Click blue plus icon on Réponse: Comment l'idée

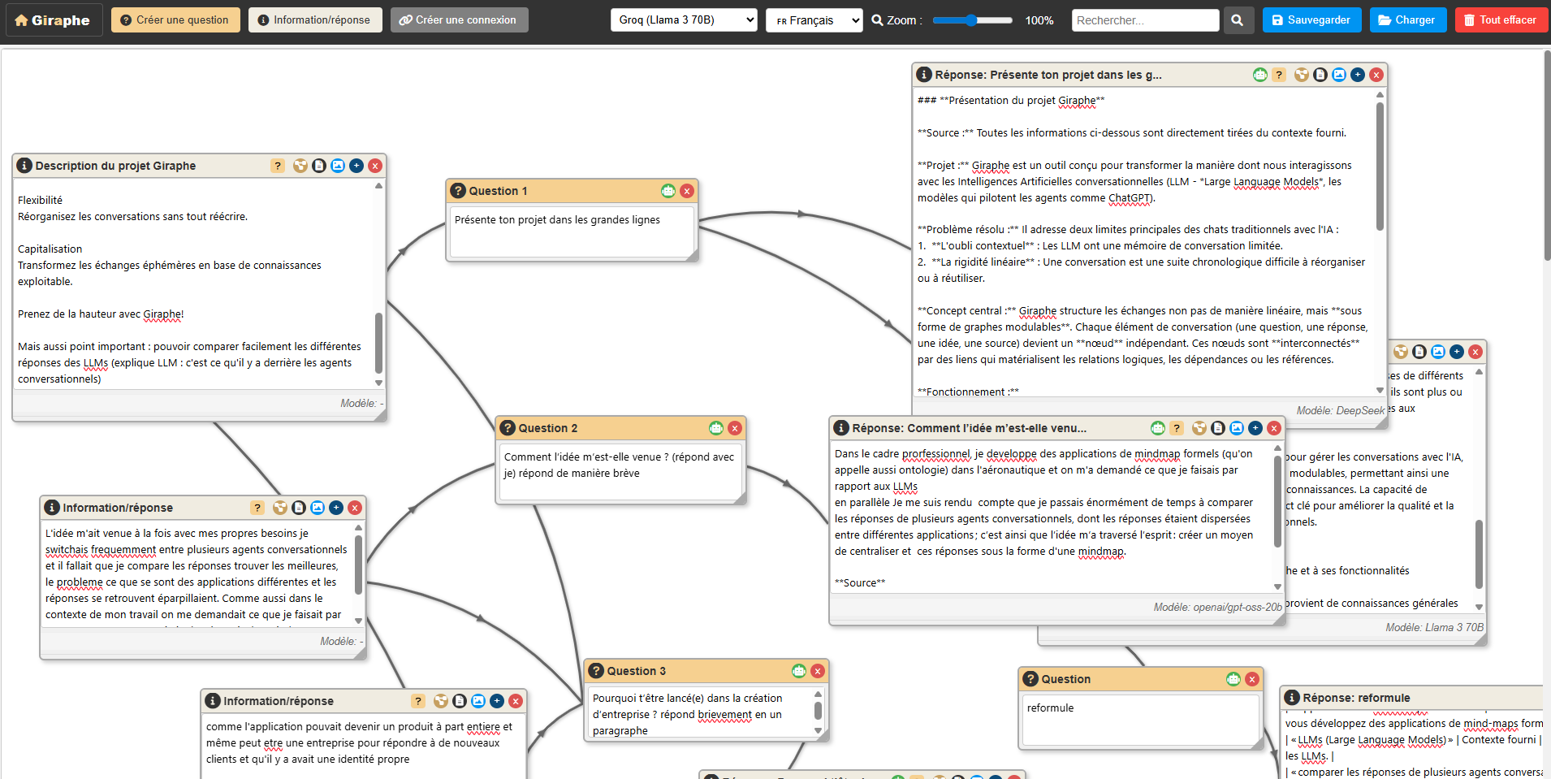pyautogui.click(x=1255, y=428)
